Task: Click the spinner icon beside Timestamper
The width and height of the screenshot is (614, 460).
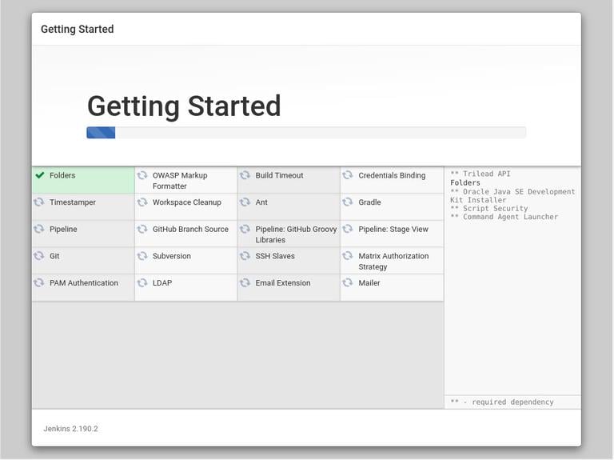Action: click(x=39, y=202)
